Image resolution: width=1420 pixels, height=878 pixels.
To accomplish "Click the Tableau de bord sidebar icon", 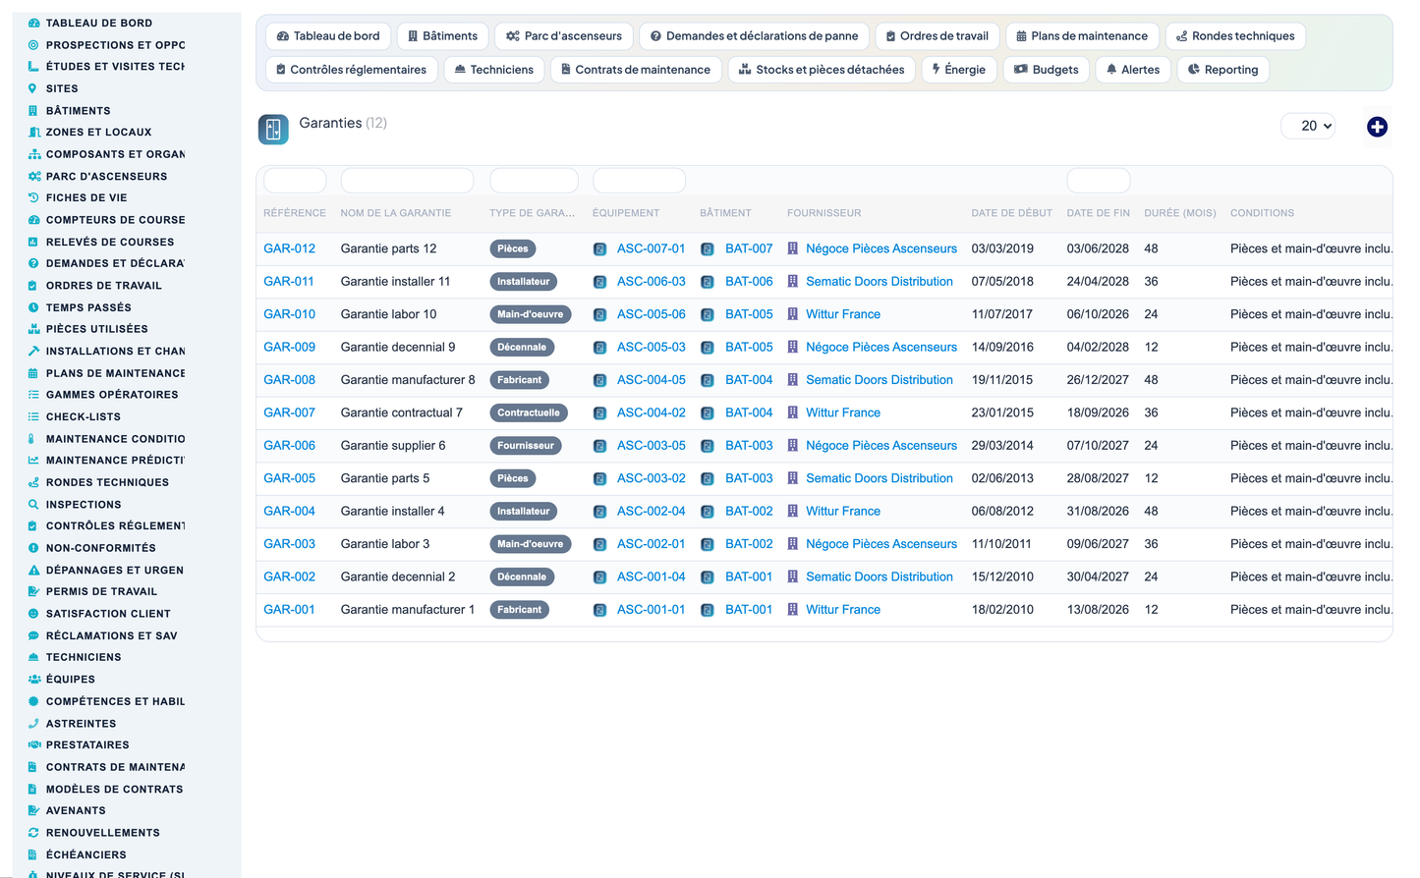I will coord(33,23).
